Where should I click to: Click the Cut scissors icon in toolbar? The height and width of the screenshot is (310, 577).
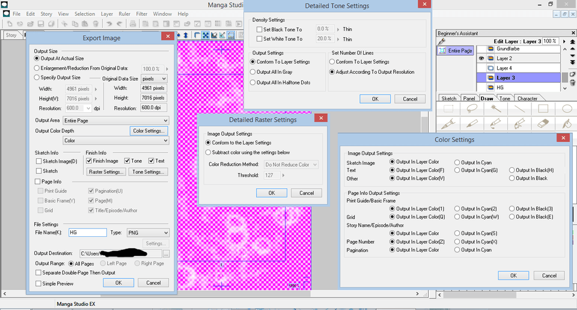coord(64,24)
